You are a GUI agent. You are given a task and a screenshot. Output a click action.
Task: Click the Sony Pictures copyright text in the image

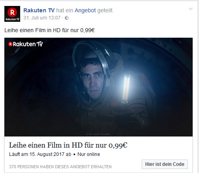[x=99, y=134]
